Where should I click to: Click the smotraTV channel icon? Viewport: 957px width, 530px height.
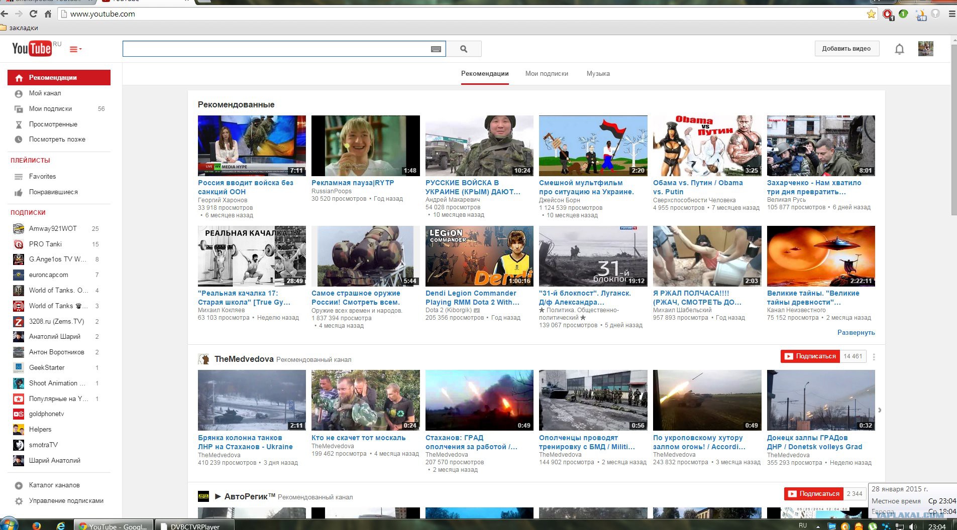[19, 445]
